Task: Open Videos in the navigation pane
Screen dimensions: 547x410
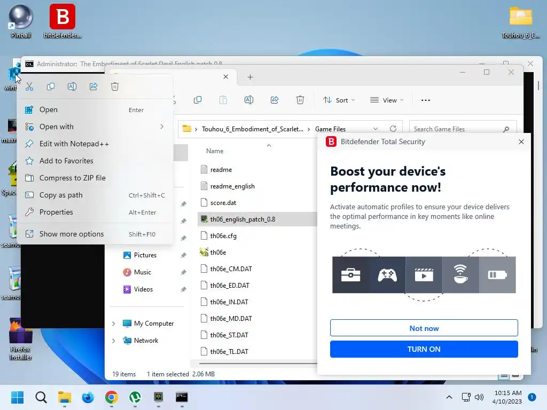Action: click(143, 289)
